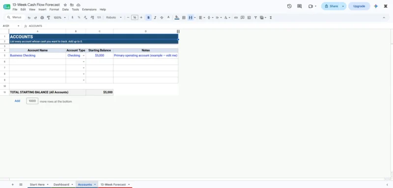The width and height of the screenshot is (393, 188).
Task: Switch to the Dashboard sheet tab
Action: tap(63, 185)
